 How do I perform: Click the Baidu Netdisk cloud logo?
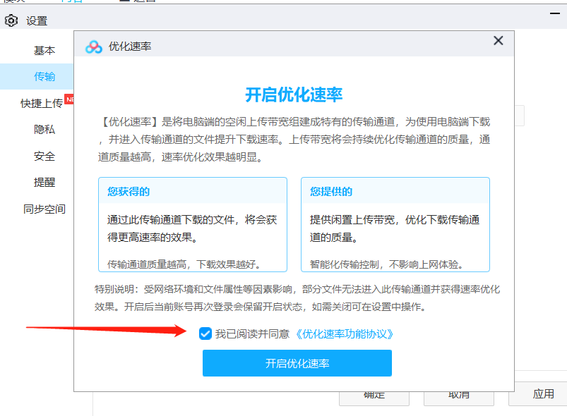[94, 47]
